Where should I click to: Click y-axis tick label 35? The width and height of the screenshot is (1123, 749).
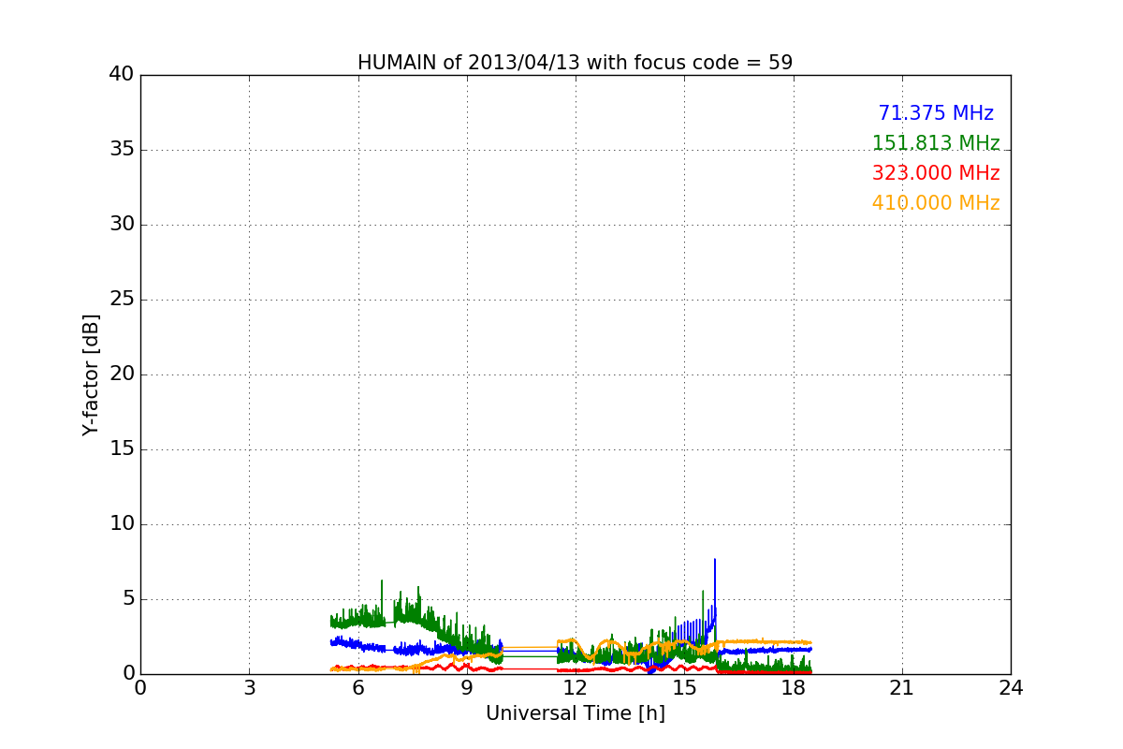click(x=122, y=150)
